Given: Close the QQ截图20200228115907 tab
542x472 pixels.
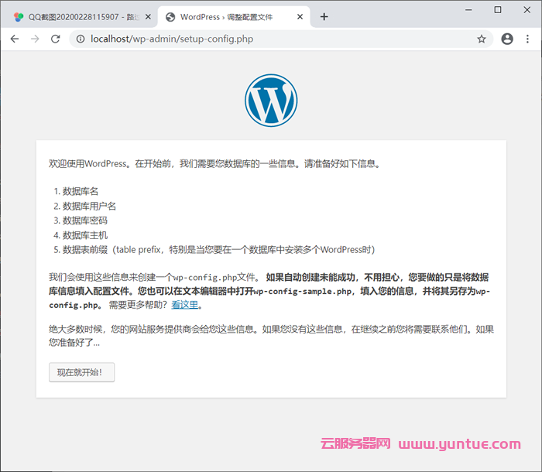Looking at the screenshot, I should pyautogui.click(x=144, y=17).
